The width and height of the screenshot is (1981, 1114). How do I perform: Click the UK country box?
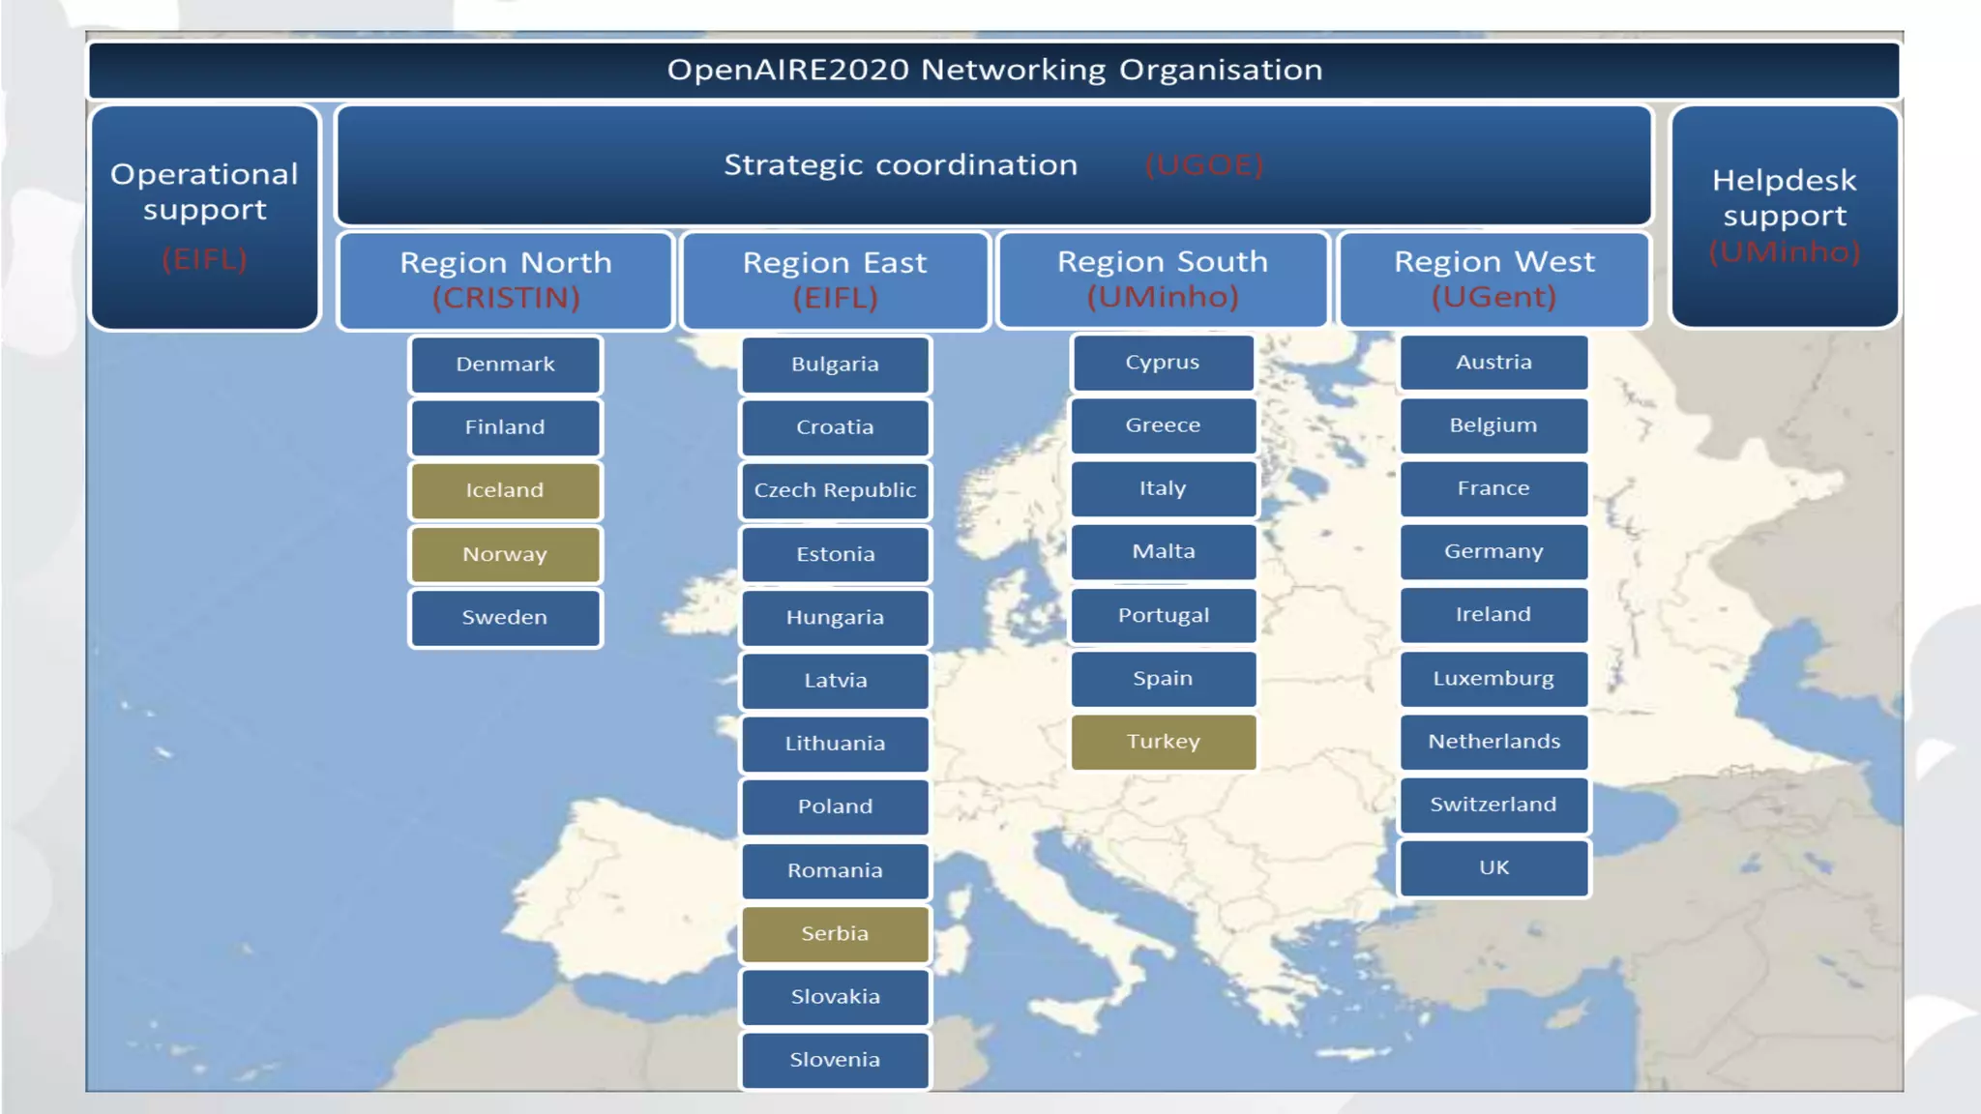1493,867
